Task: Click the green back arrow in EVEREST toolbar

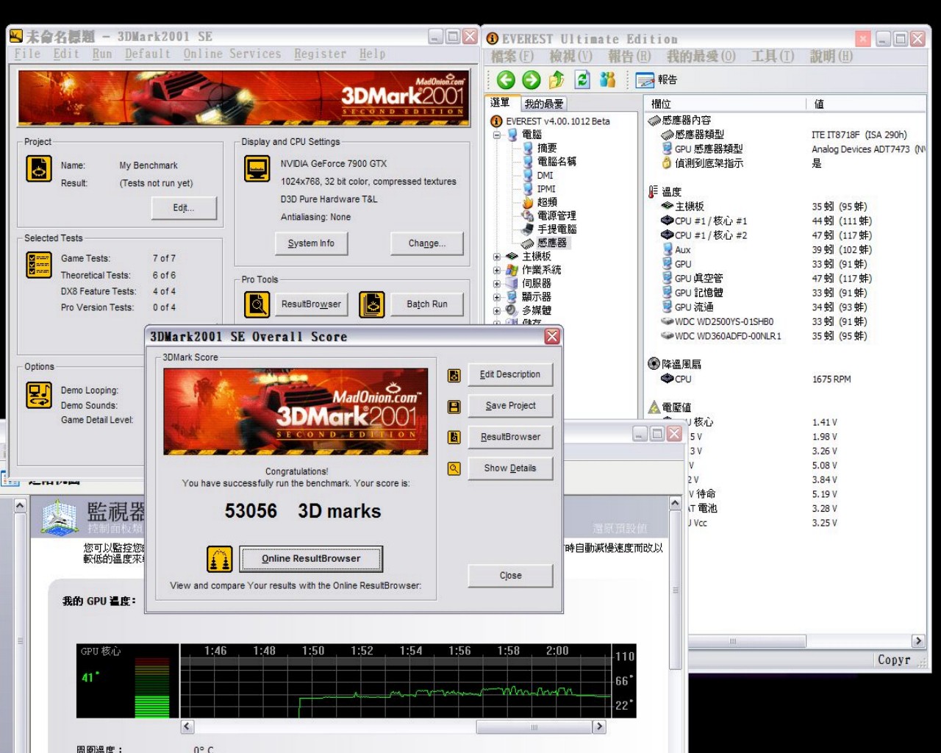Action: coord(506,80)
